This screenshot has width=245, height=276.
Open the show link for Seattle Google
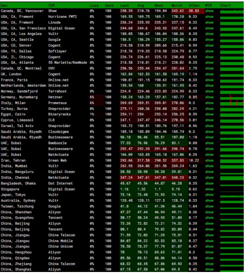point(209,40)
